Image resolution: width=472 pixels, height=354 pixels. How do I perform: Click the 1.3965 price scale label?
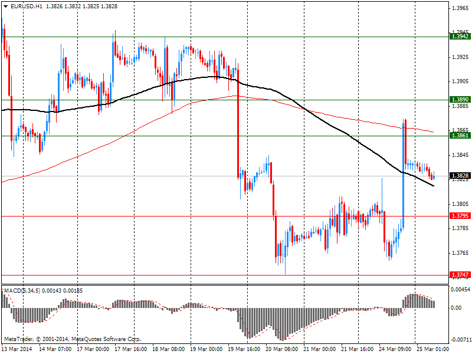pyautogui.click(x=461, y=8)
